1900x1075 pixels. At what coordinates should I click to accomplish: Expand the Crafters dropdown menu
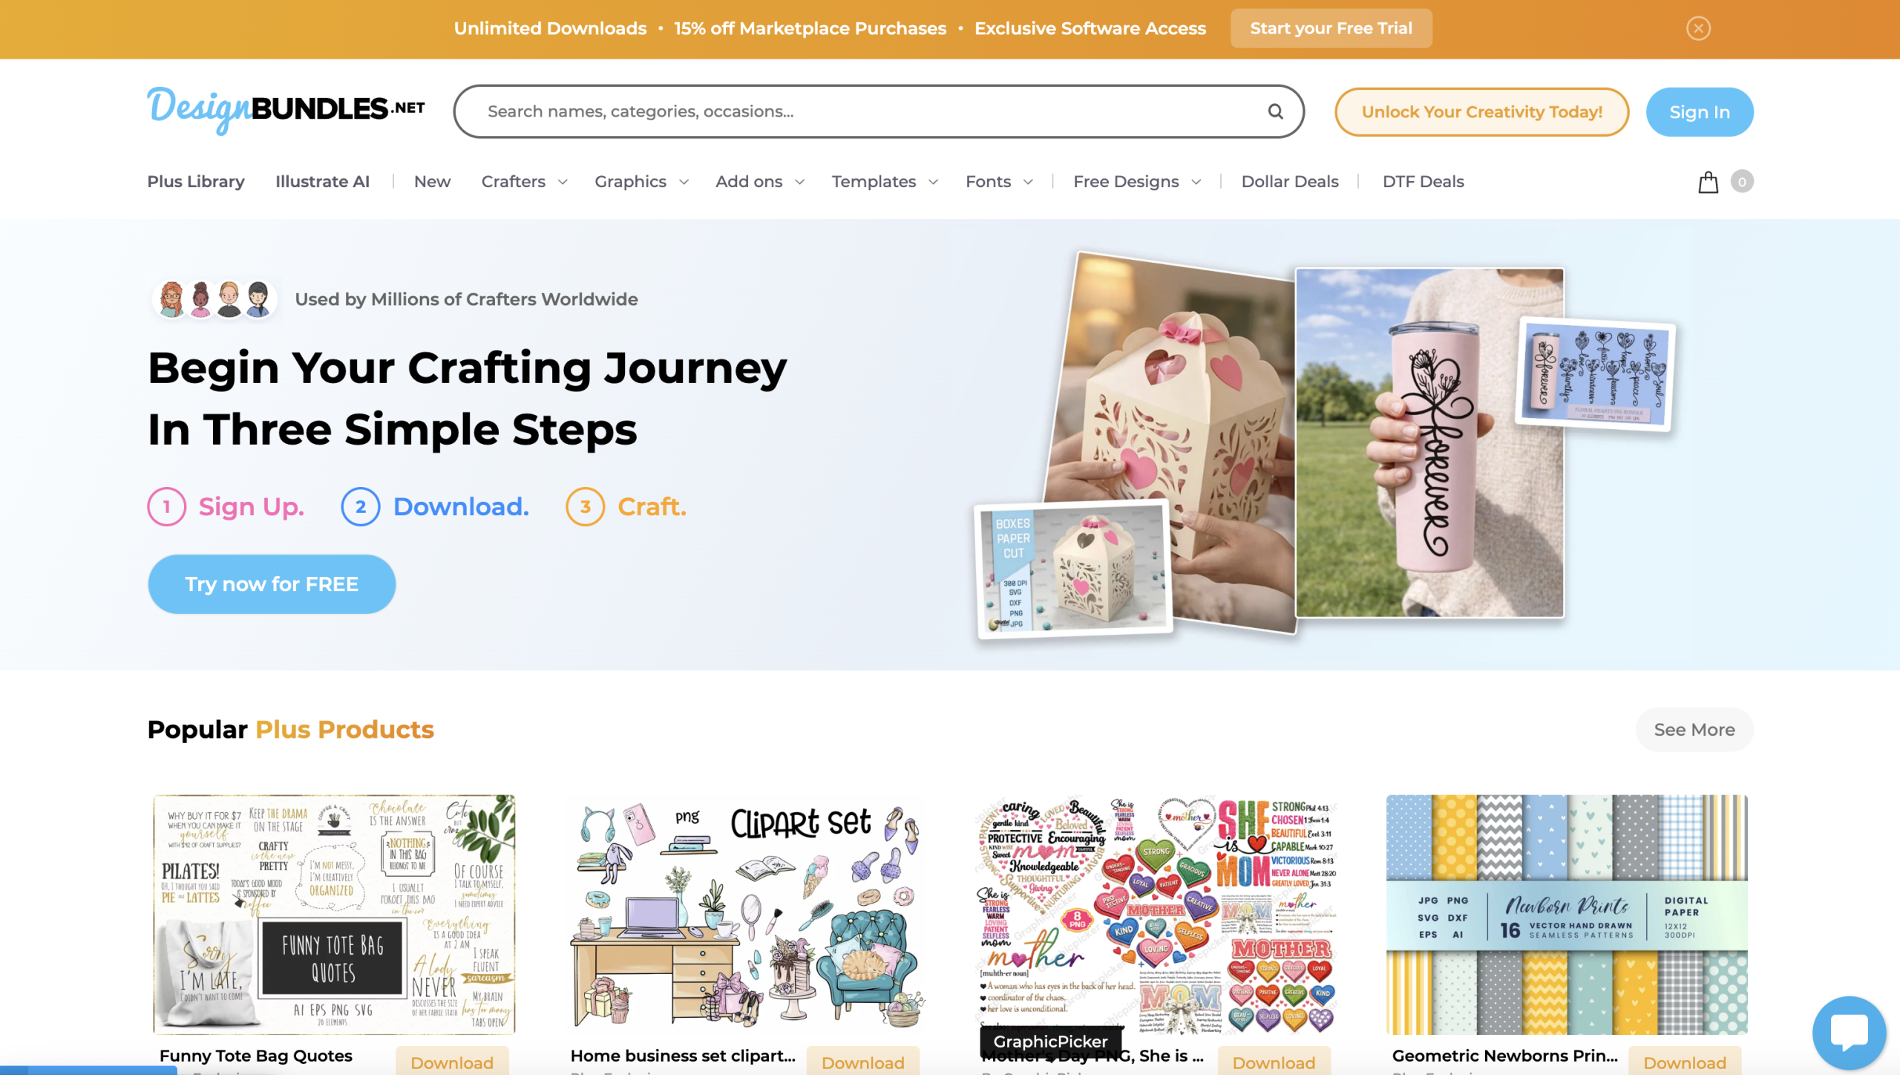coord(524,182)
